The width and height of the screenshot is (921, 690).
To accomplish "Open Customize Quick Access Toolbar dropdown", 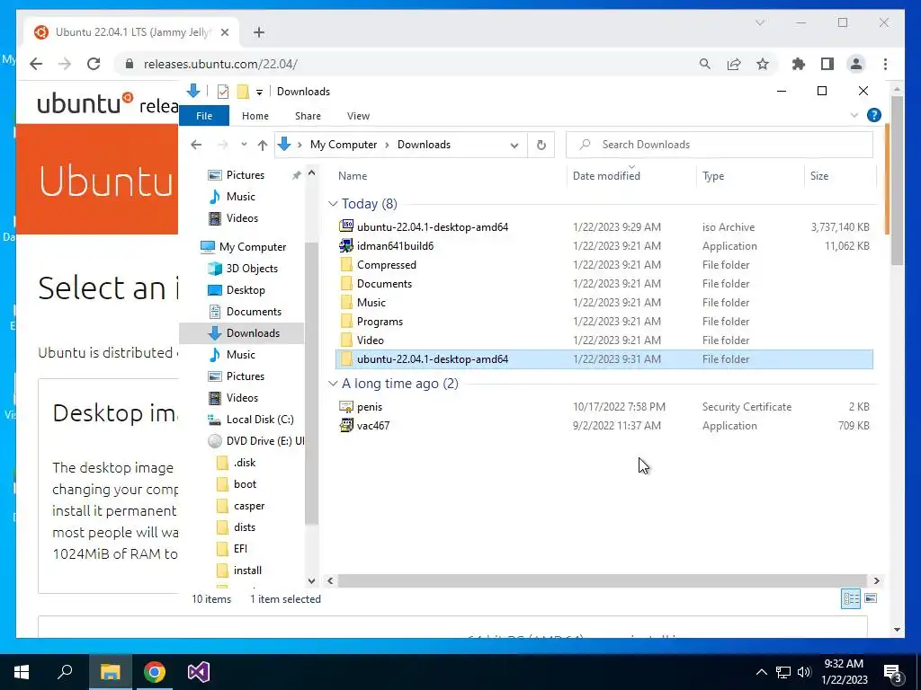I will pos(259,93).
